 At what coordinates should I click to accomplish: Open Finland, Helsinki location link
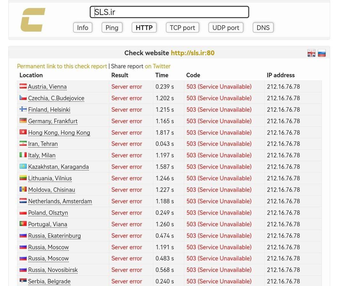coord(49,110)
